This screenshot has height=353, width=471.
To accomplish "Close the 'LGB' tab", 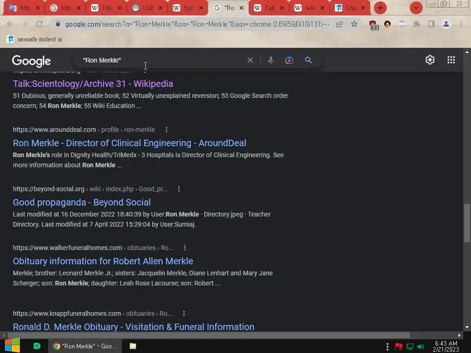I will click(161, 8).
